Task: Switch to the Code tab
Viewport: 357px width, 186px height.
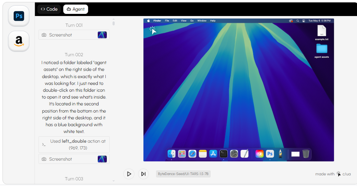Action: (x=49, y=9)
